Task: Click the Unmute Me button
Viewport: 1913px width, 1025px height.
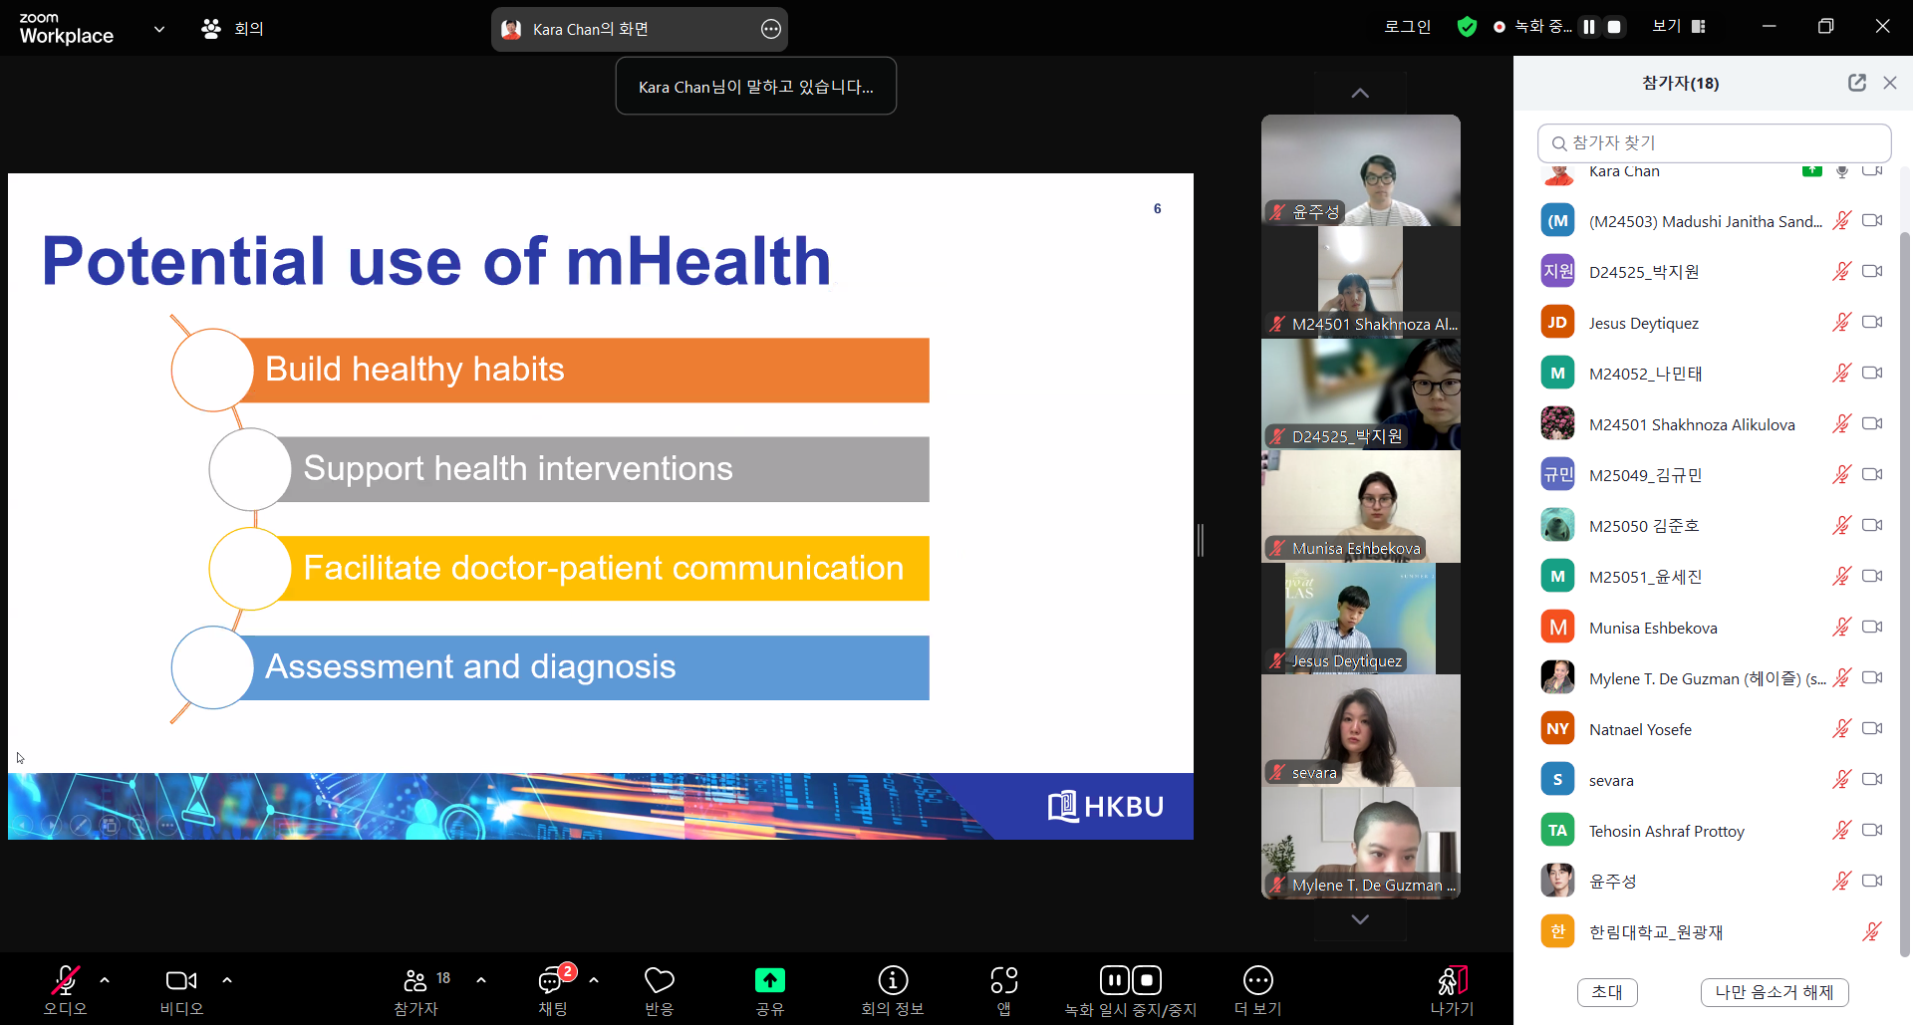Action: point(1774,992)
